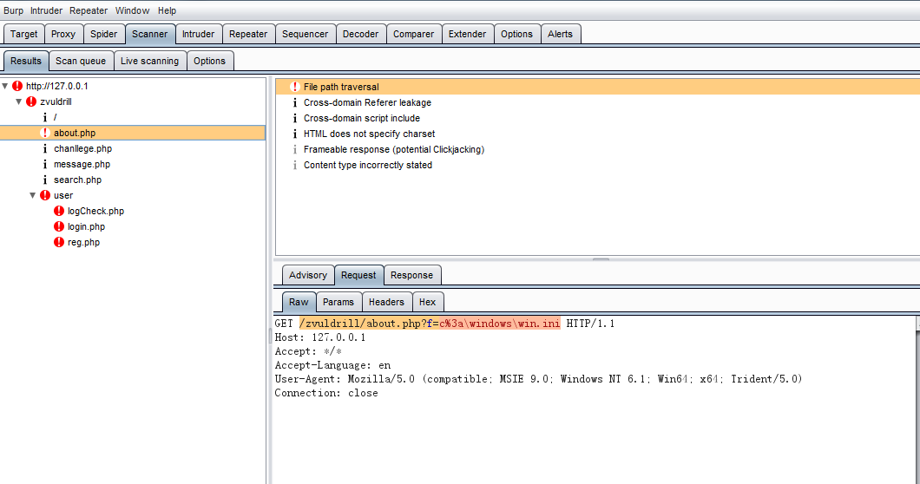The width and height of the screenshot is (920, 484).
Task: Open the Window menu
Action: tap(132, 10)
